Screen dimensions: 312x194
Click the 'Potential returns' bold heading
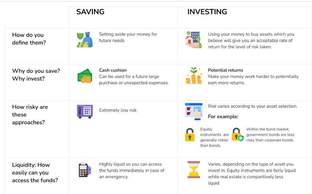pos(225,70)
